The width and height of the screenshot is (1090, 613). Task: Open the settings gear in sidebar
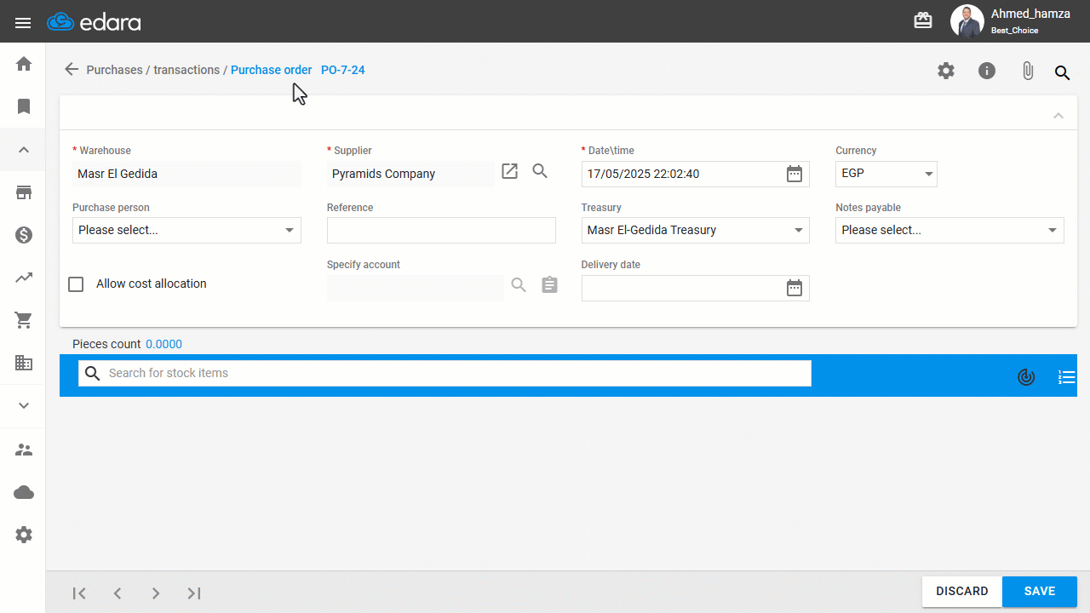[24, 535]
